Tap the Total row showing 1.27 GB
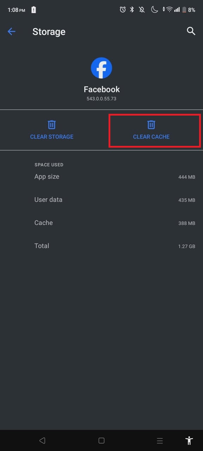The image size is (203, 451). (x=101, y=246)
